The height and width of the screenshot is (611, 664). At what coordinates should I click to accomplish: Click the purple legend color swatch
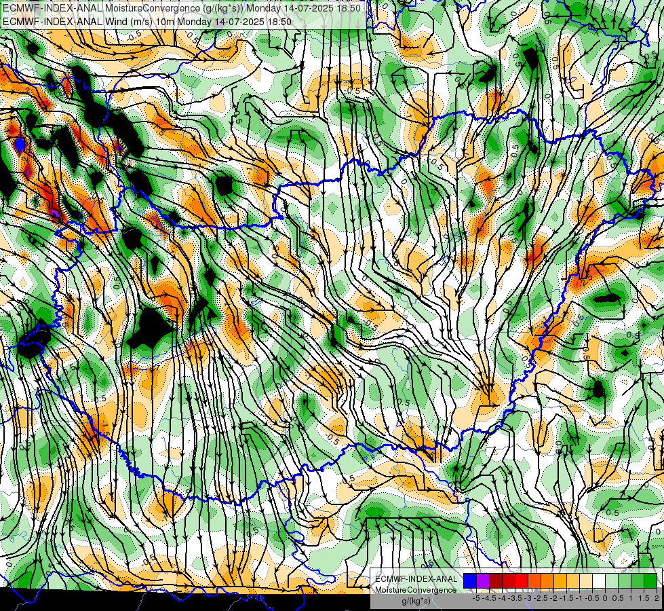tap(483, 580)
